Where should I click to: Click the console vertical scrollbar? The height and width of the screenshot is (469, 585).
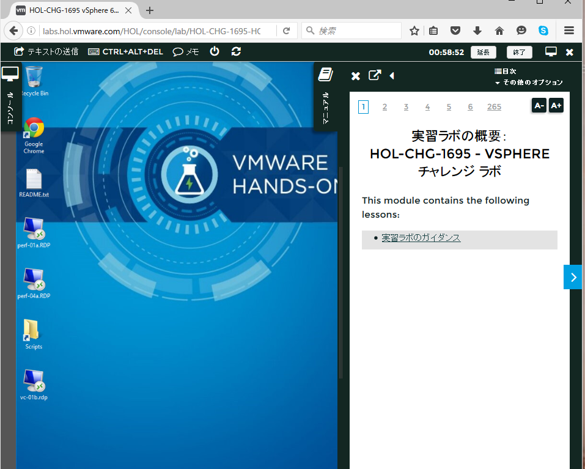click(x=340, y=273)
